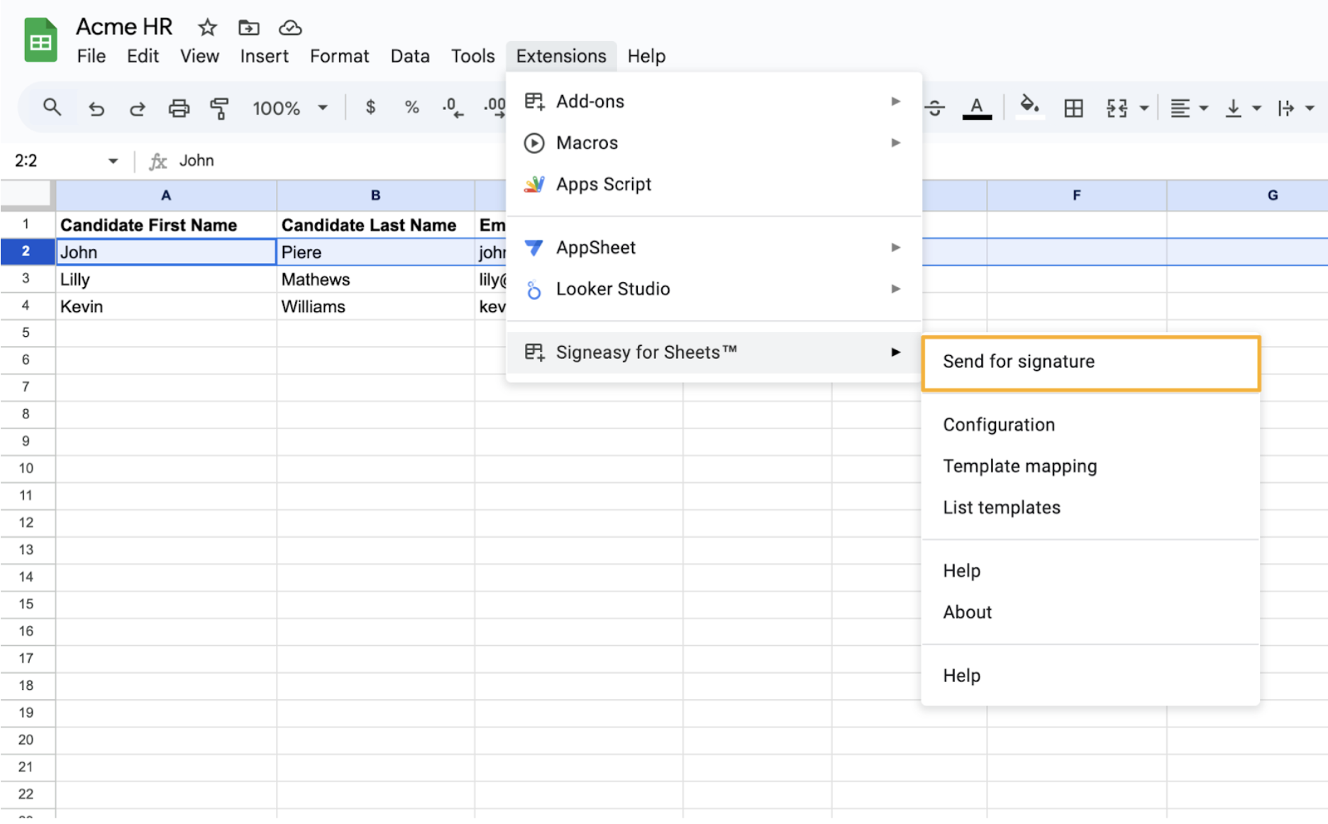Select the Candidate First Name header cell

[166, 225]
